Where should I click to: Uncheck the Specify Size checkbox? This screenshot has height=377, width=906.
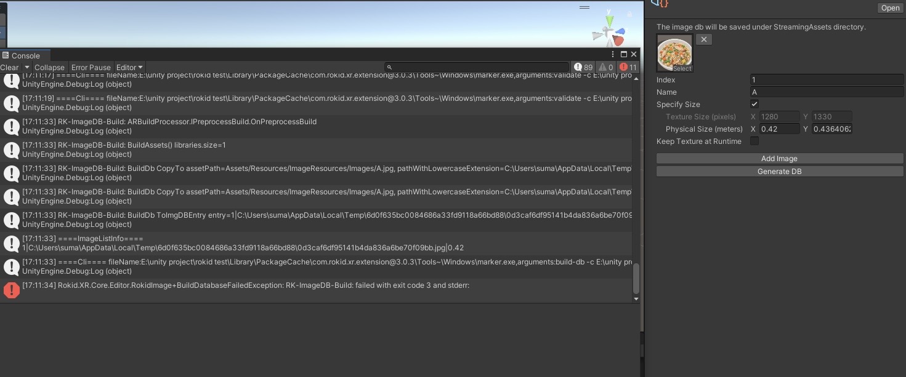pos(754,104)
